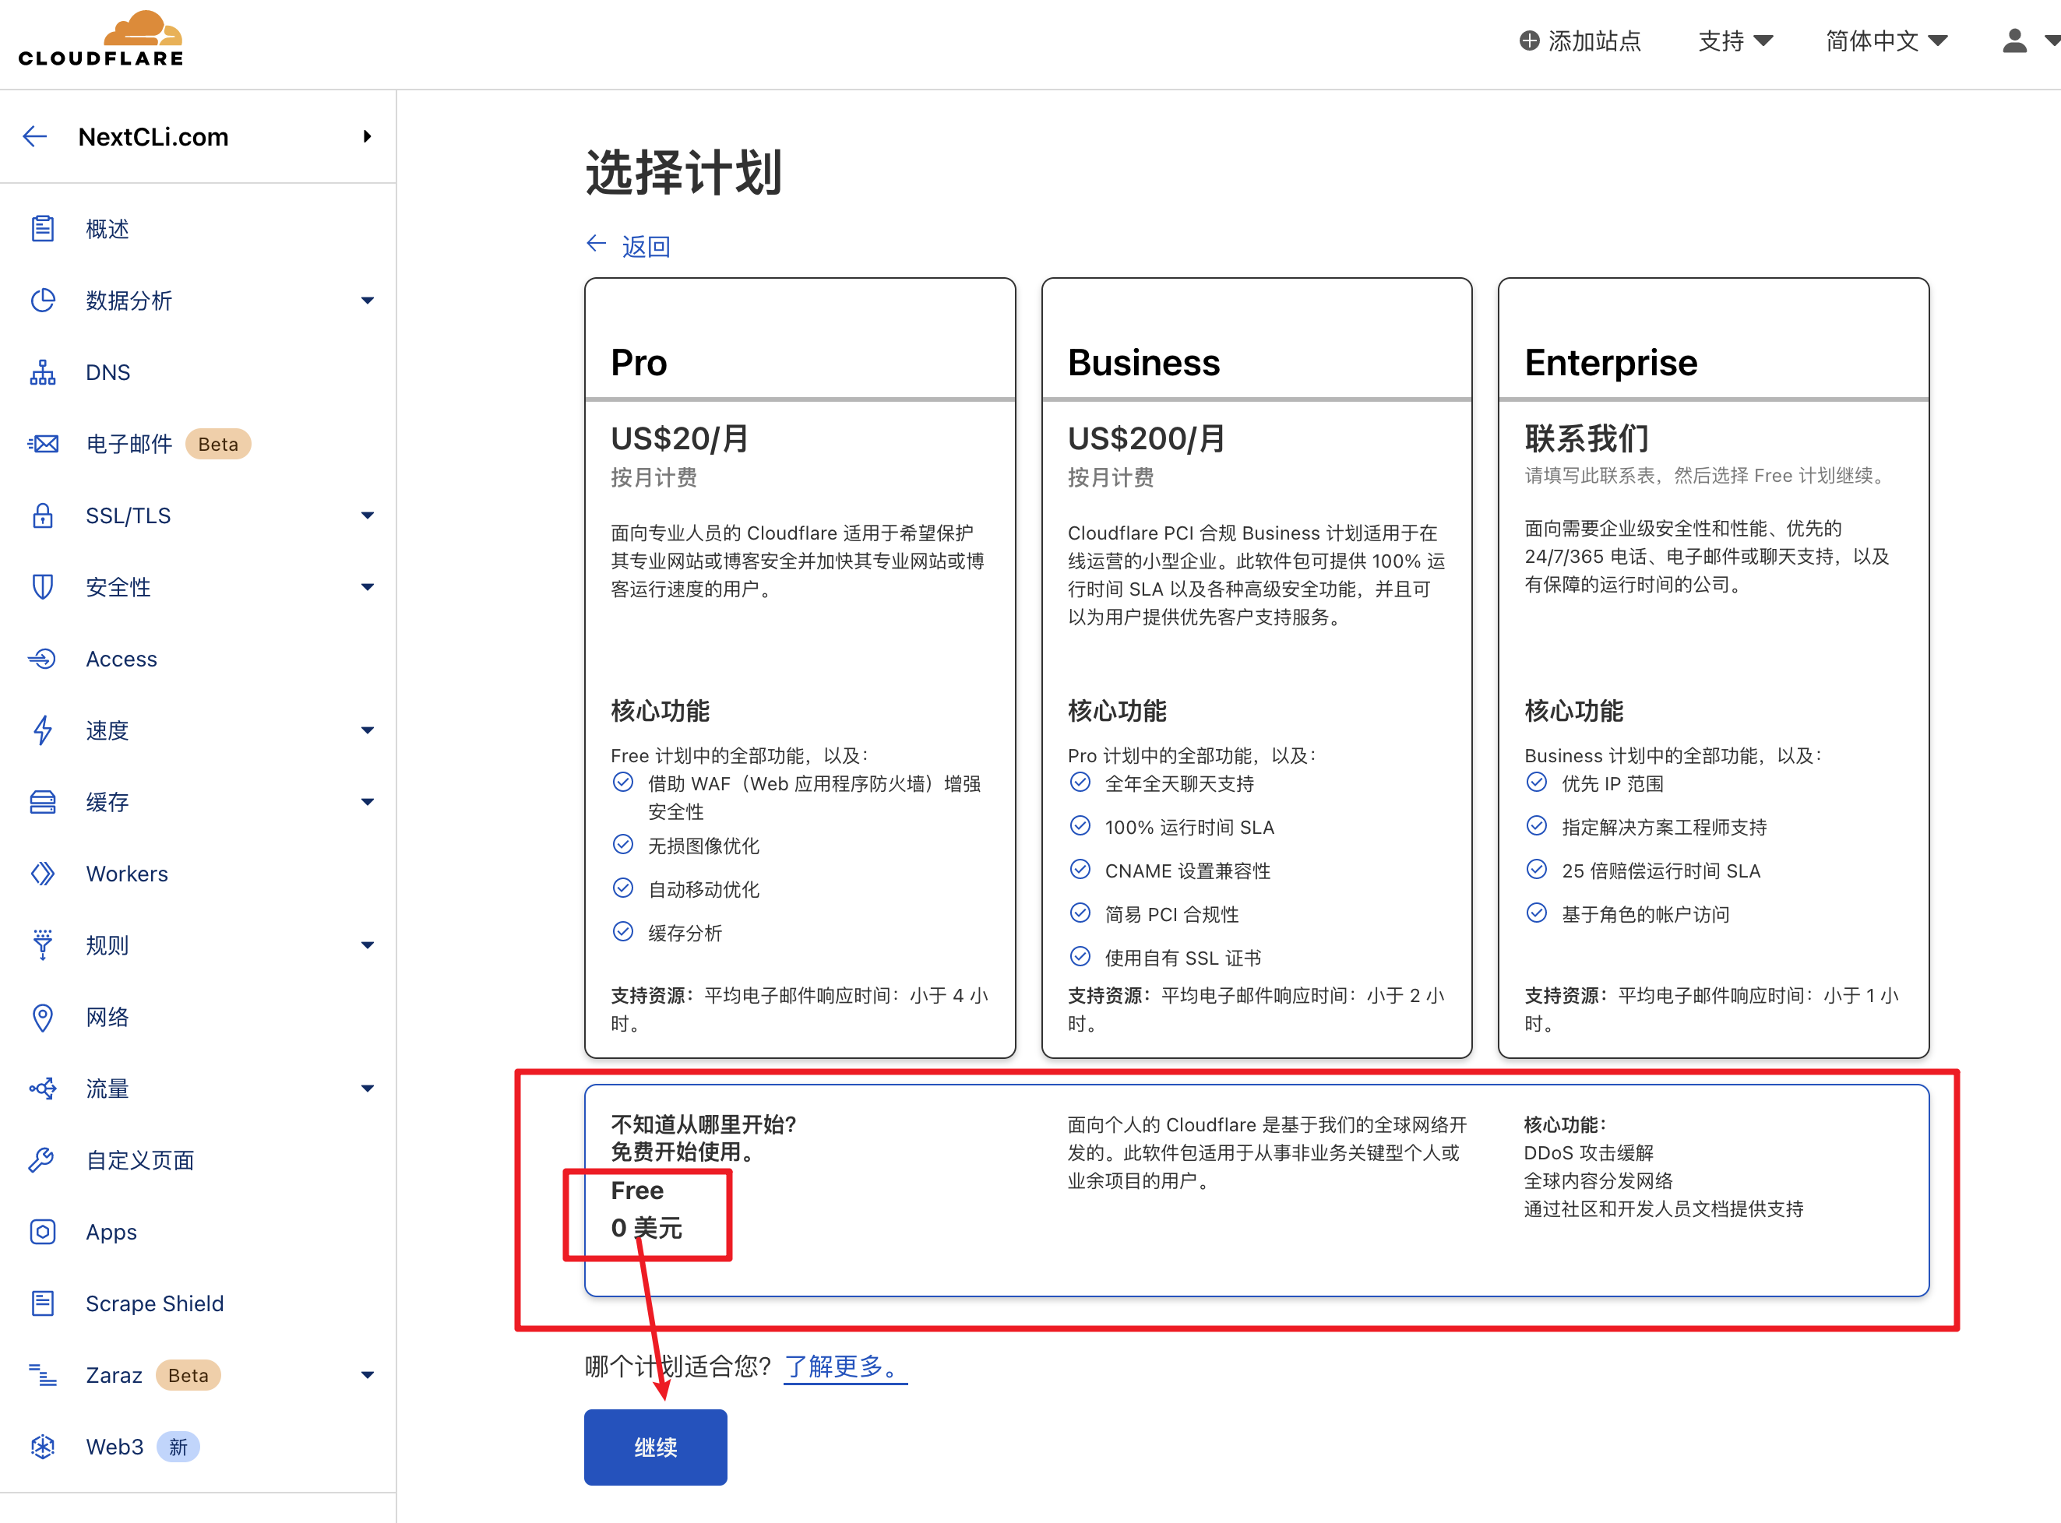Click the 速度 lightning bolt icon
The width and height of the screenshot is (2061, 1523).
point(42,730)
